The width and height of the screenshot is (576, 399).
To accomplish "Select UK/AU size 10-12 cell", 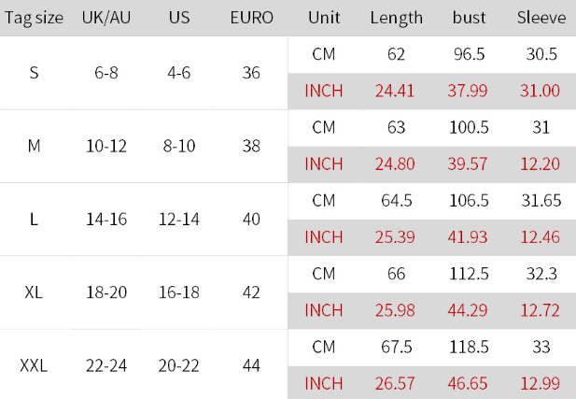I will pos(106,146).
